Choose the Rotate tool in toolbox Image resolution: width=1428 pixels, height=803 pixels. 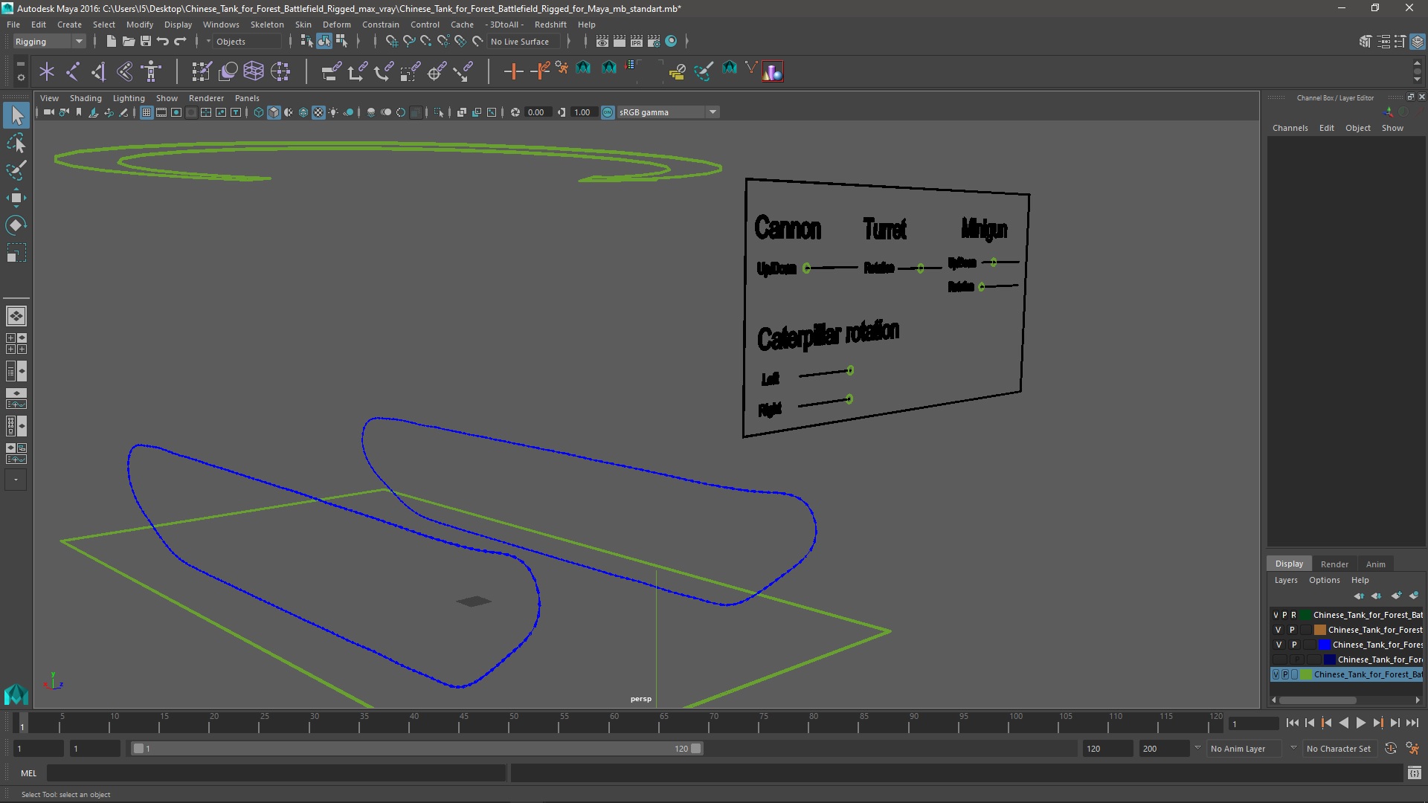tap(16, 225)
